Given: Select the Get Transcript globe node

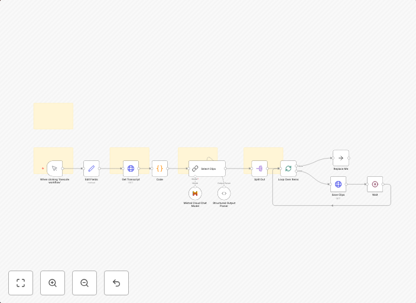Looking at the screenshot, I should (x=131, y=169).
